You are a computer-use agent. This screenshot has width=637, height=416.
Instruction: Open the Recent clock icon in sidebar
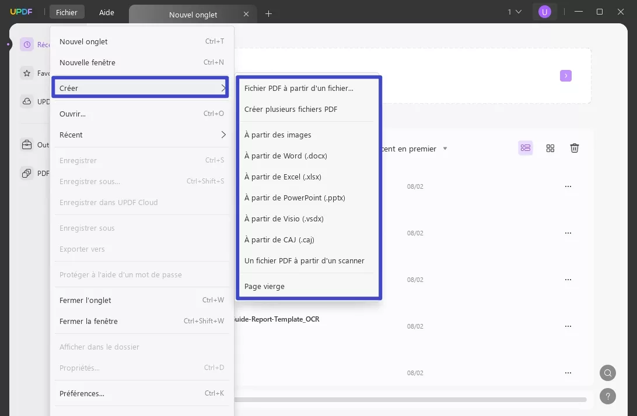[27, 45]
